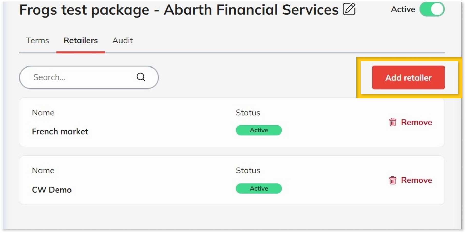The image size is (466, 233).
Task: Select the Retailers tab
Action: point(81,40)
